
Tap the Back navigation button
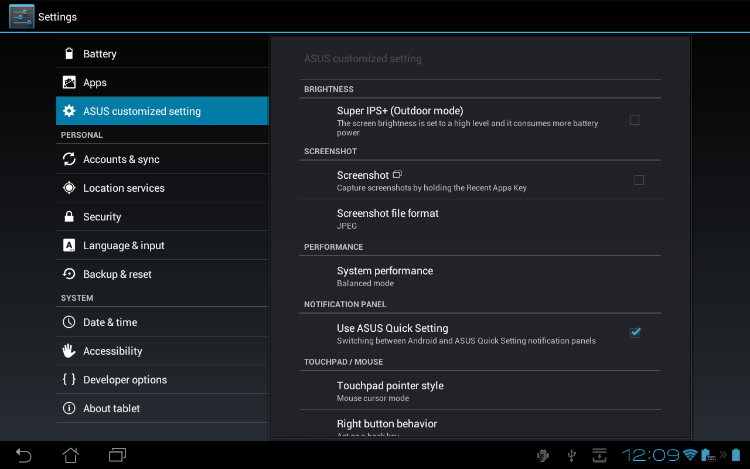coord(23,455)
